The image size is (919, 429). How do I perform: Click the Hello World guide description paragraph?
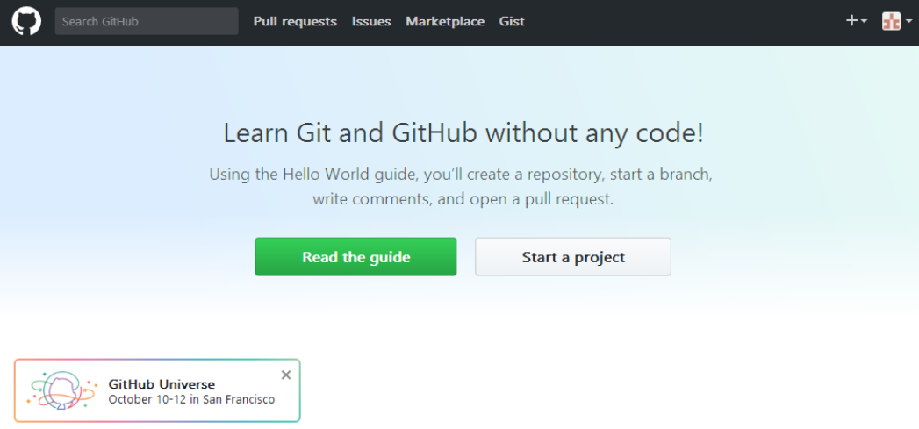point(462,187)
